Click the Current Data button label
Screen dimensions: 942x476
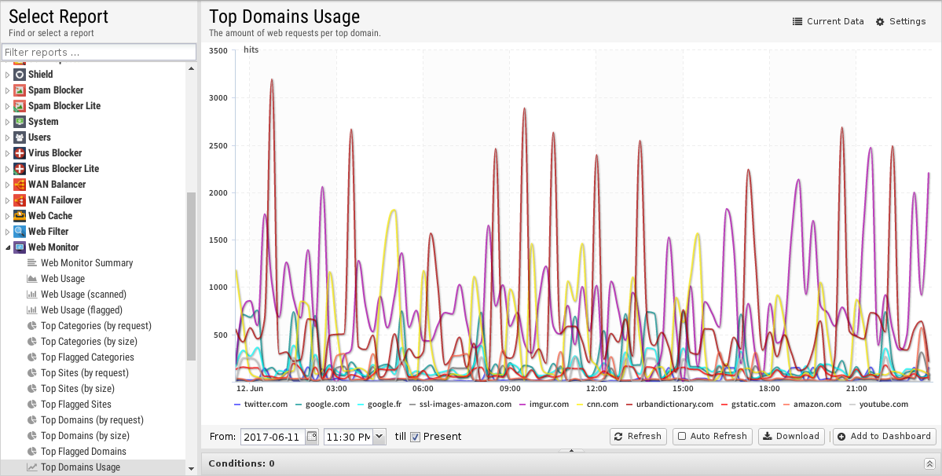[x=835, y=22]
